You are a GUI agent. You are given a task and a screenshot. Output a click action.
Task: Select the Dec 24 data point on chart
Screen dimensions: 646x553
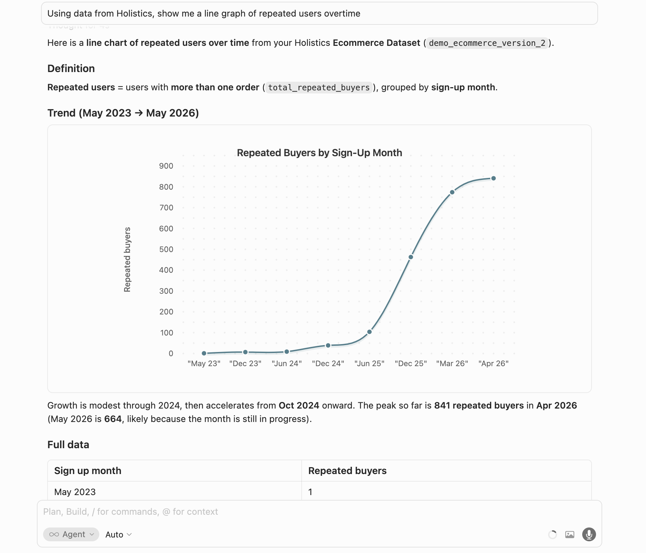click(x=328, y=345)
